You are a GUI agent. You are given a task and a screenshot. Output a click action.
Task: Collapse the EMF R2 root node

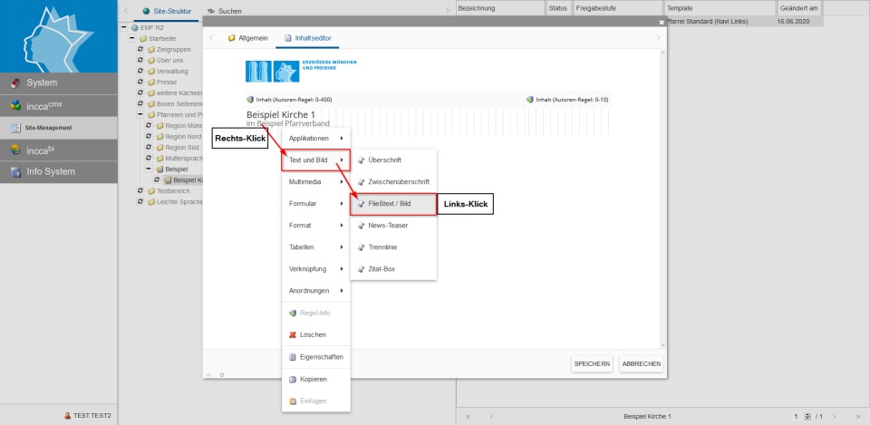[123, 27]
